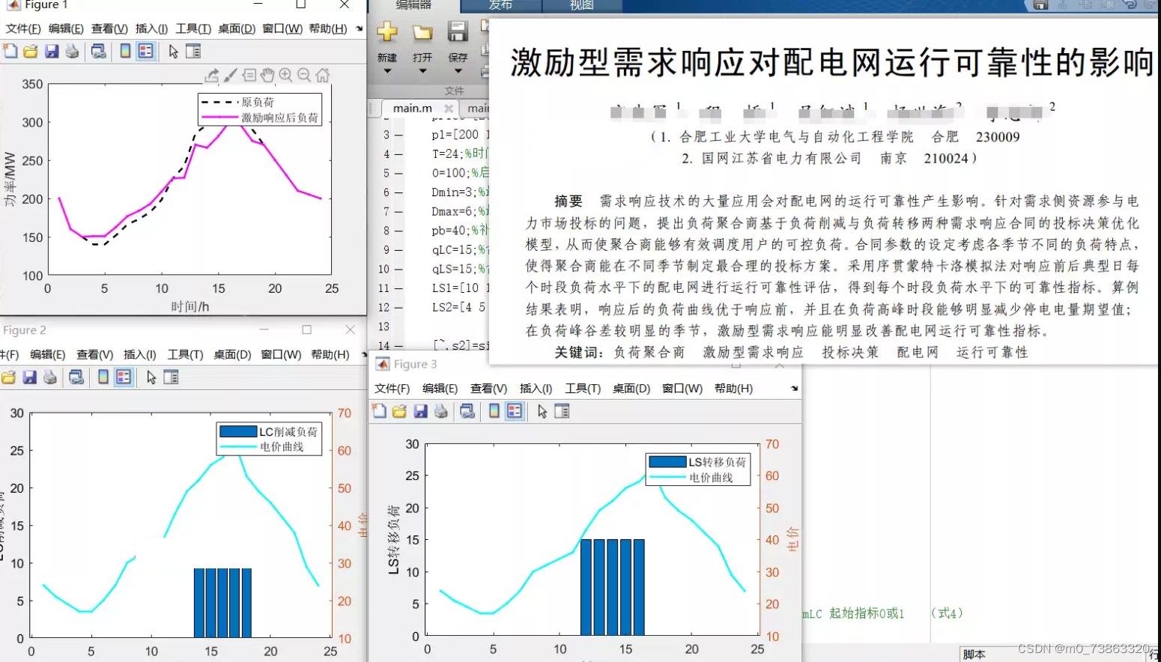The width and height of the screenshot is (1161, 662).
Task: Open file icon in Figure 3 toolbar
Action: 399,411
